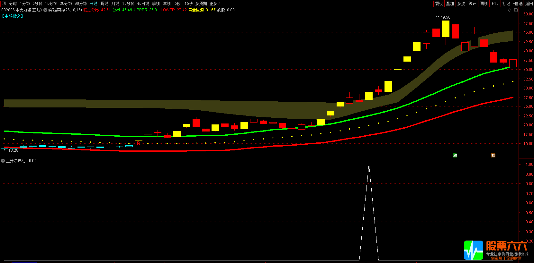This screenshot has width=534, height=263.
Task: Add stock via +自选 button
Action: click(x=518, y=4)
